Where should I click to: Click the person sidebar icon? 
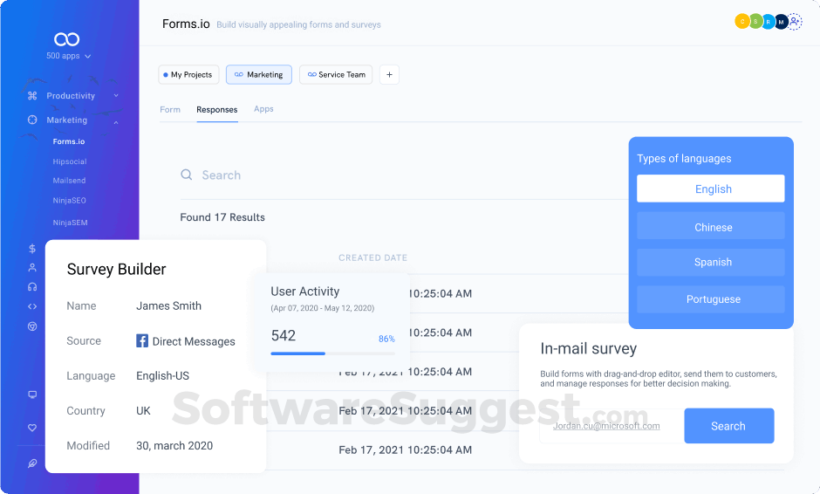click(32, 268)
